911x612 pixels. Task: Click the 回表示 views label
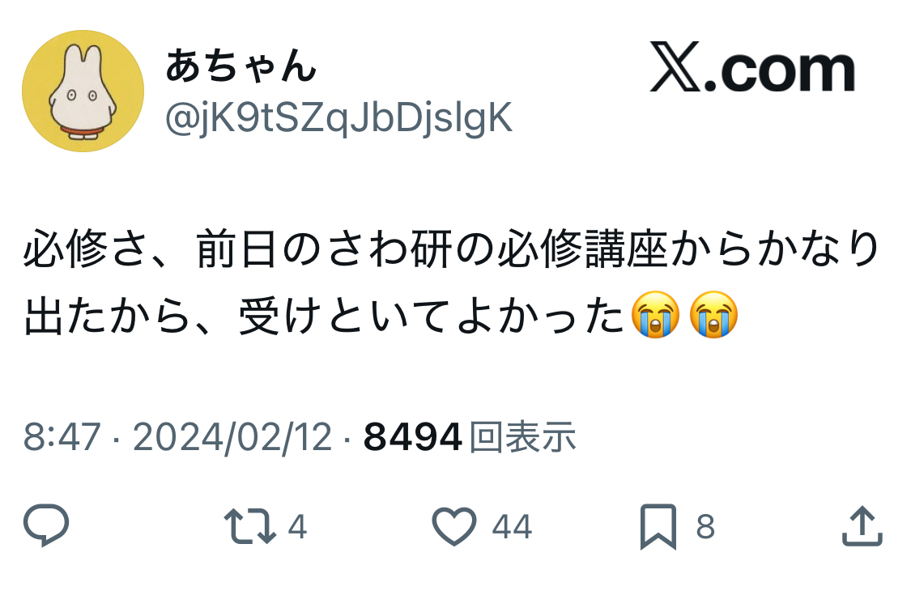point(523,436)
